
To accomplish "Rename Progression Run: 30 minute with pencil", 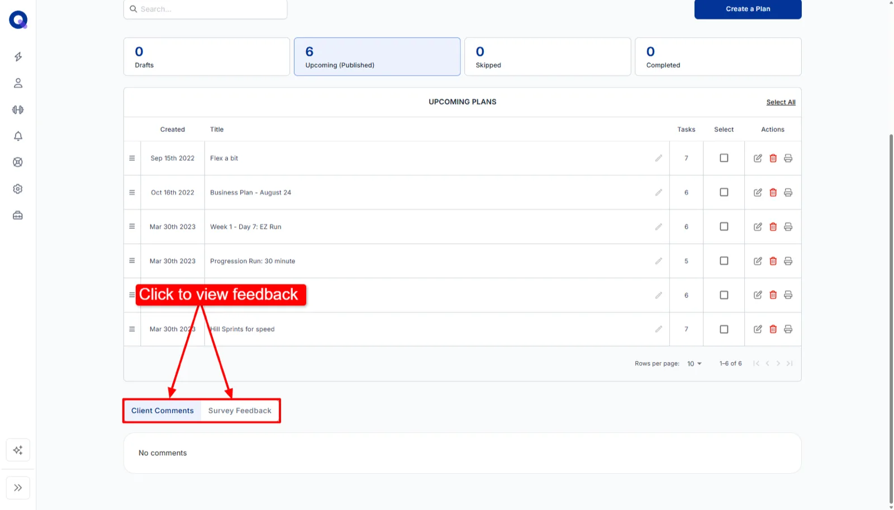I will 659,261.
